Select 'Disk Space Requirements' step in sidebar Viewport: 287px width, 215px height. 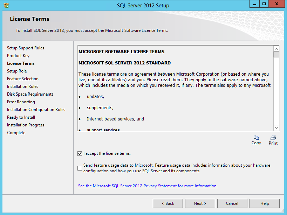(30, 94)
